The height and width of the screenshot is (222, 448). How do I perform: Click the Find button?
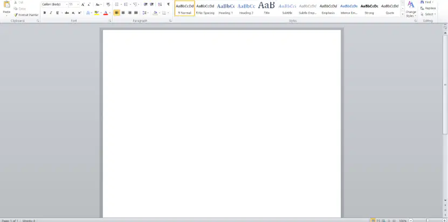(x=426, y=2)
